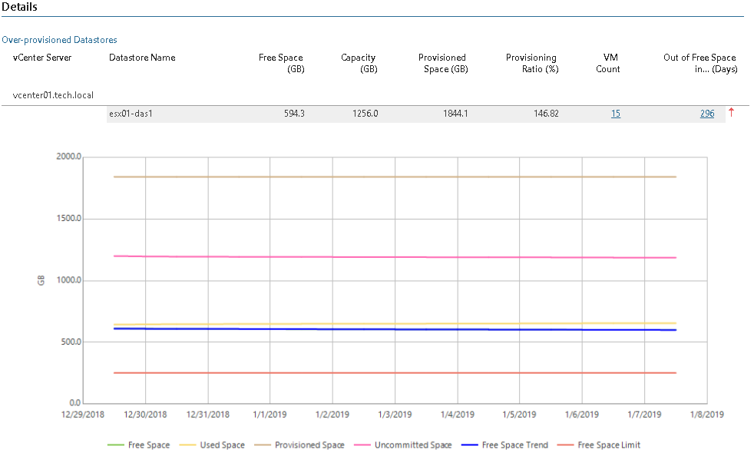Click the VM Count column header

click(608, 63)
